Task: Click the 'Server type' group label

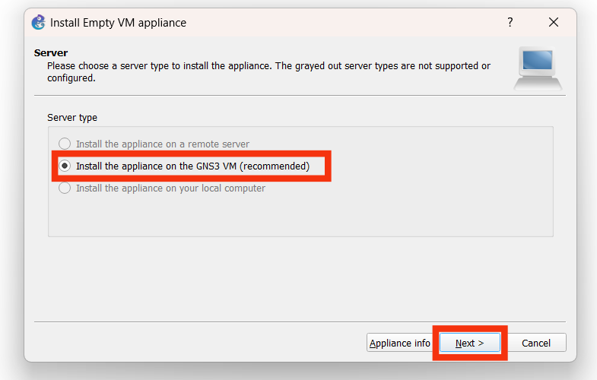Action: 72,118
